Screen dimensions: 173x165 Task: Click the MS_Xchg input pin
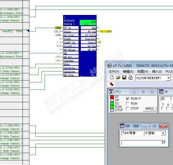(x=71, y=75)
